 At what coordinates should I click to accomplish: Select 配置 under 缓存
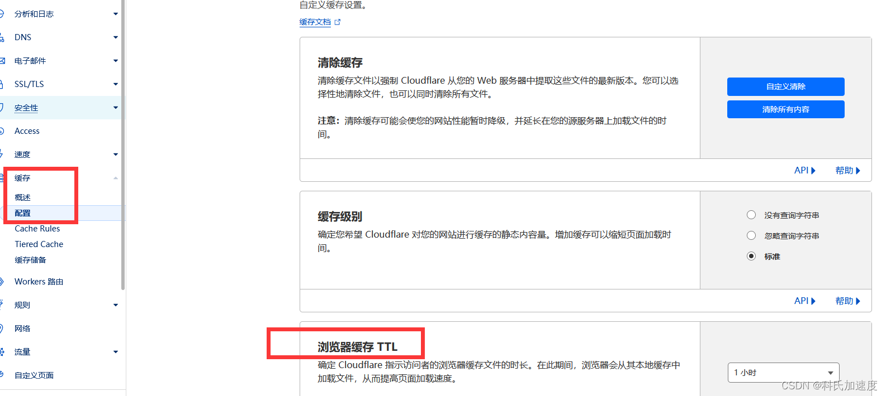click(22, 213)
